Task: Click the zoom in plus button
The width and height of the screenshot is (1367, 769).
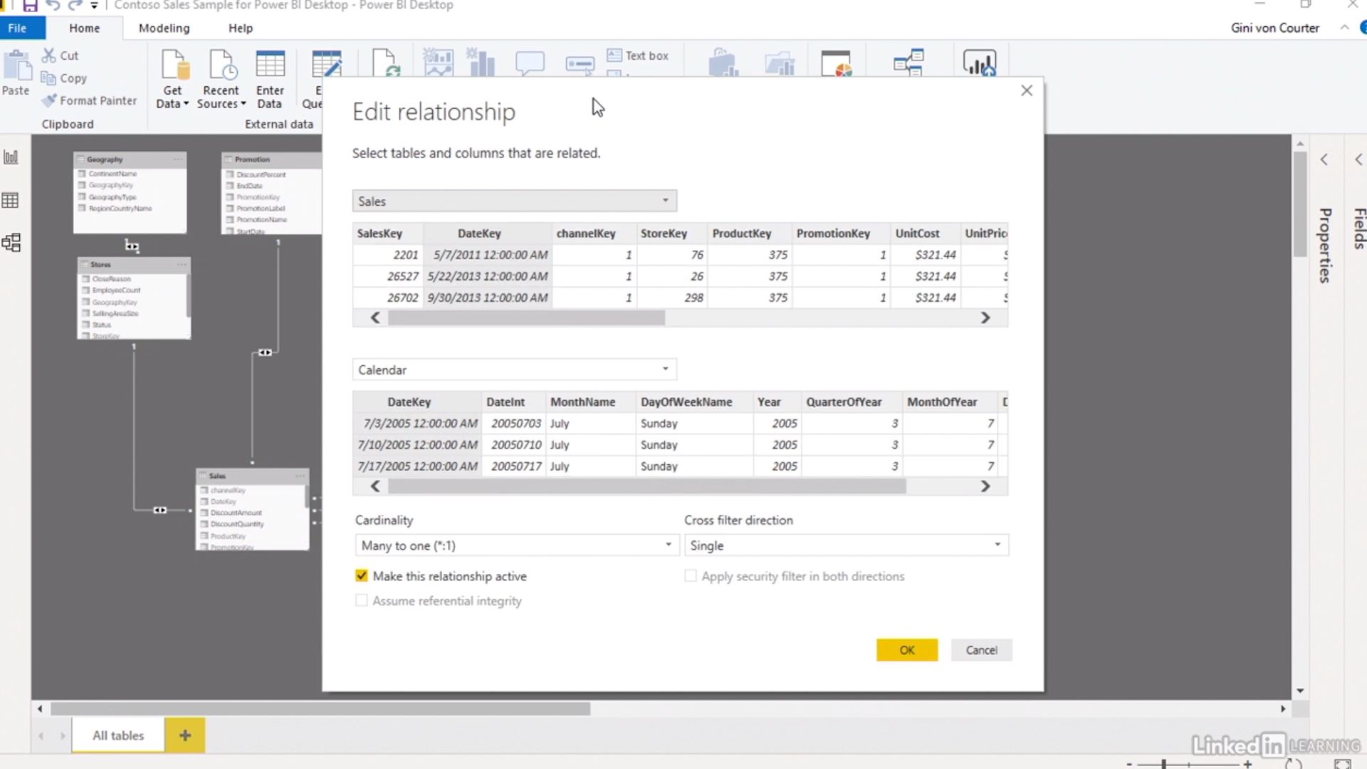Action: tap(1247, 764)
